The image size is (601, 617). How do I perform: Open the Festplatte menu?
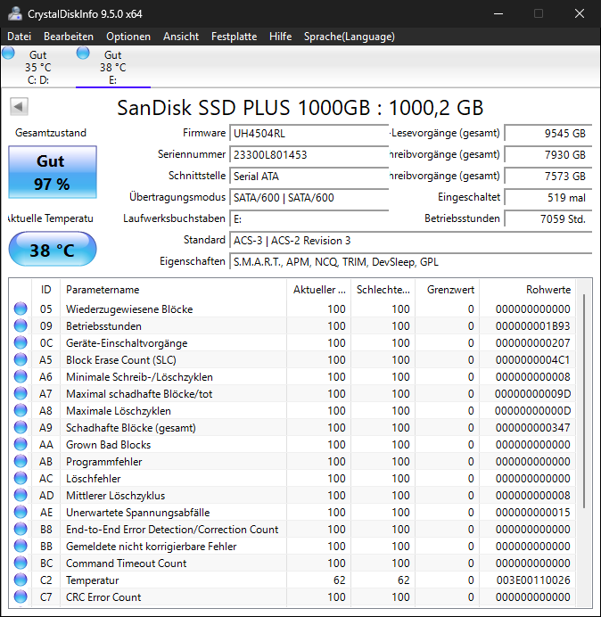(x=234, y=37)
